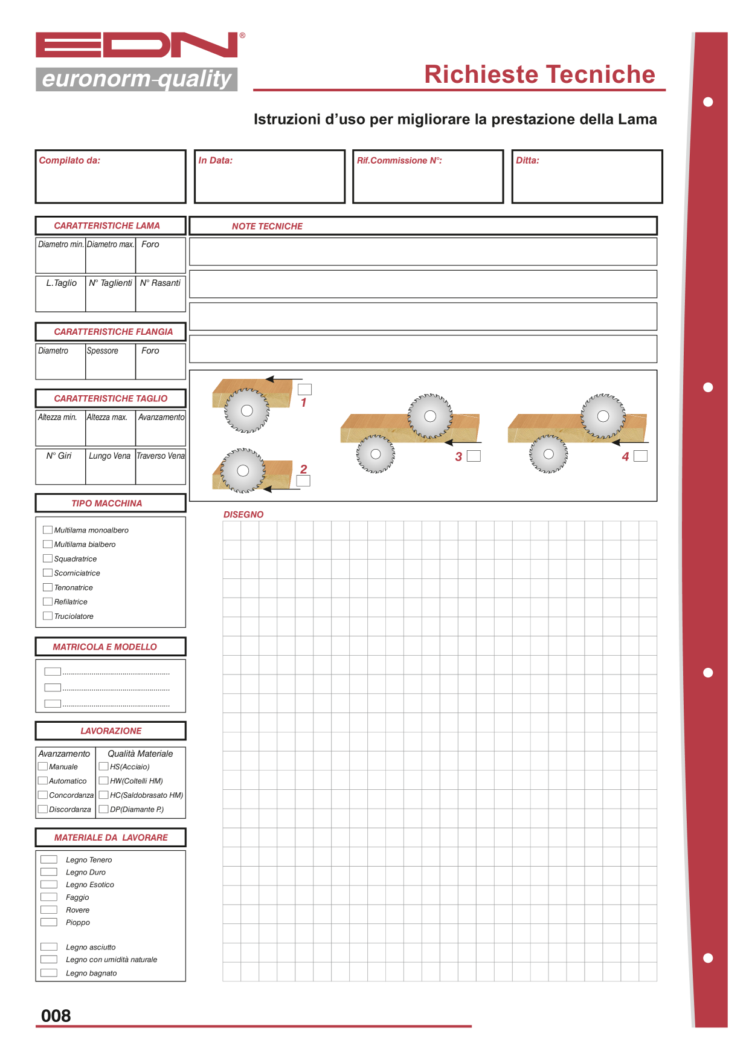Check the Multilama bialbero option
Screen dimensions: 749x1060
click(48, 545)
